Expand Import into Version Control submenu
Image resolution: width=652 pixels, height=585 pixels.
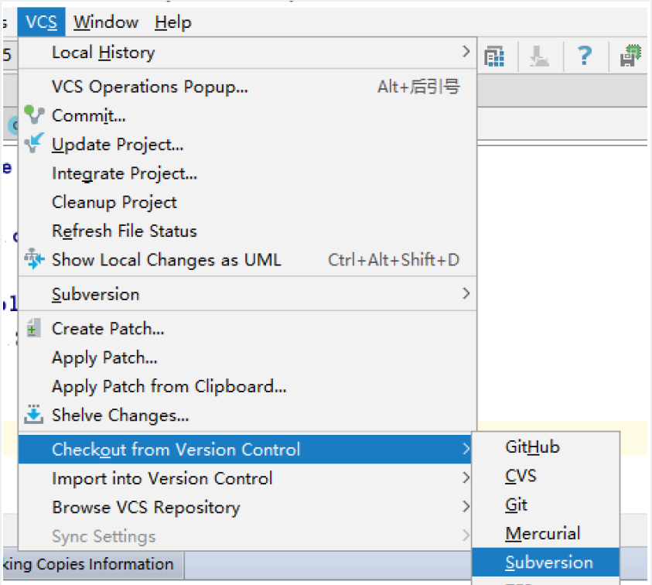(466, 478)
